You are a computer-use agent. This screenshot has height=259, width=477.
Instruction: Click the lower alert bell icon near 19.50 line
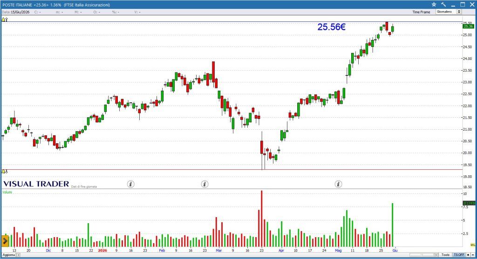4,172
